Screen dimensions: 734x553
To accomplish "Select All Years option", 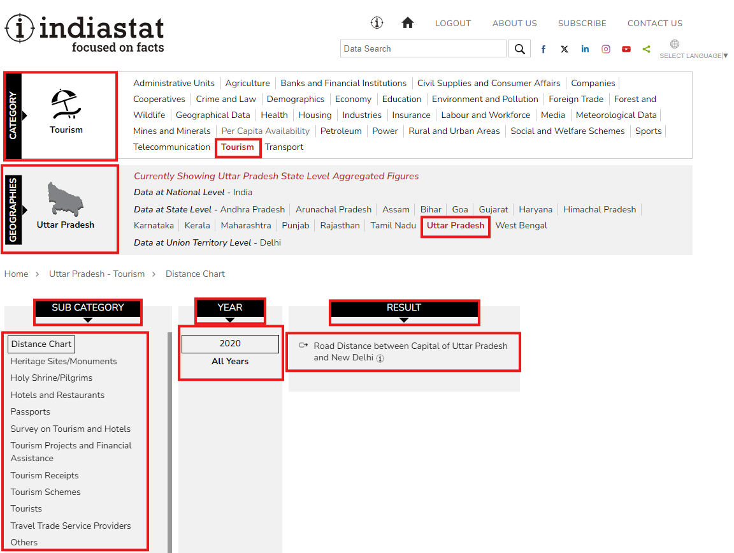I will pos(230,361).
